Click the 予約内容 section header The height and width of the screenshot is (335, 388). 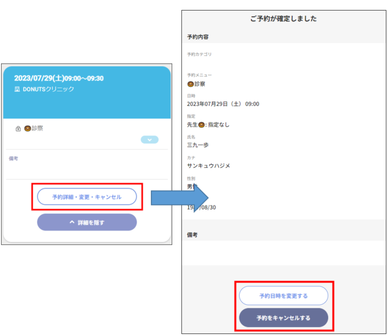tap(198, 37)
